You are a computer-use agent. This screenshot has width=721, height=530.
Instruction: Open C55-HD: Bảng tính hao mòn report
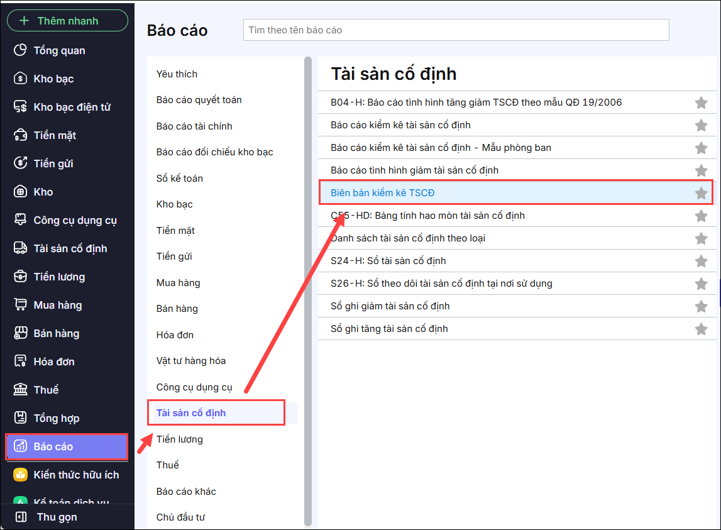tap(427, 215)
